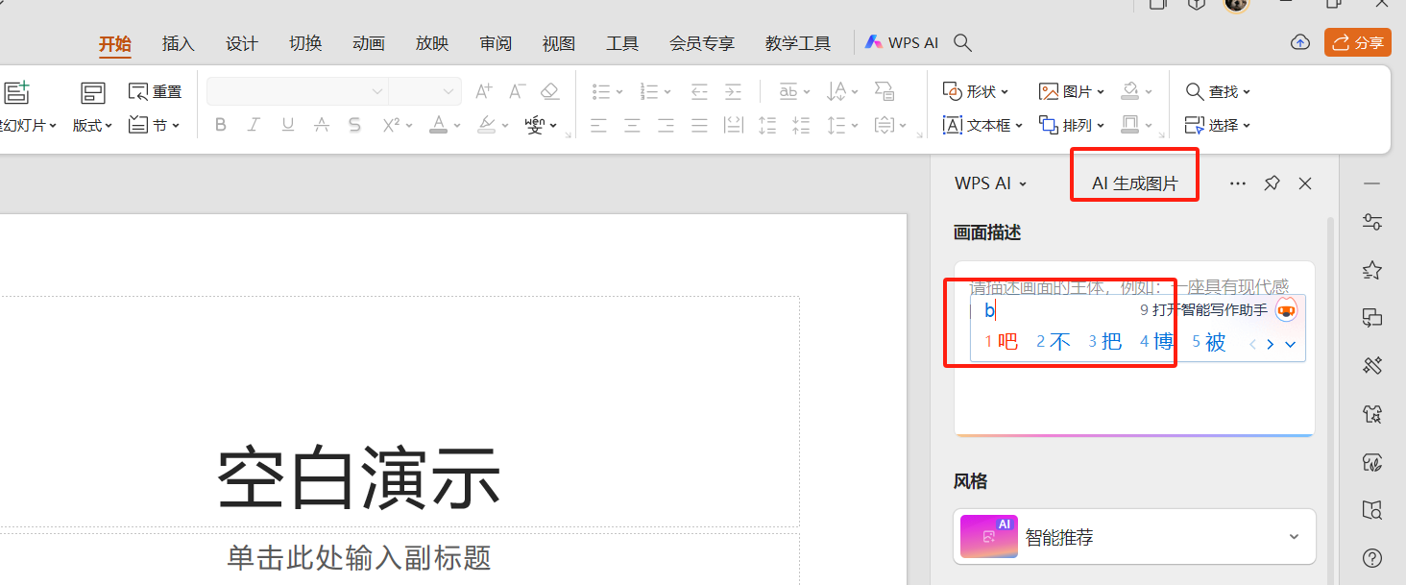
Task: Reset the slide layout (重置)
Action: [155, 91]
